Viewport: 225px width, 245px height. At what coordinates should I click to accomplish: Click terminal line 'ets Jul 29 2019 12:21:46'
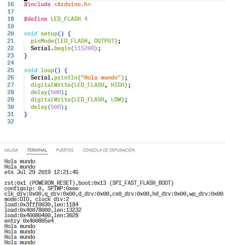click(41, 172)
